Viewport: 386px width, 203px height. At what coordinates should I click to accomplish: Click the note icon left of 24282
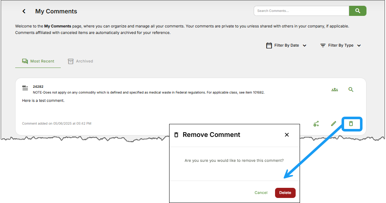[25, 88]
